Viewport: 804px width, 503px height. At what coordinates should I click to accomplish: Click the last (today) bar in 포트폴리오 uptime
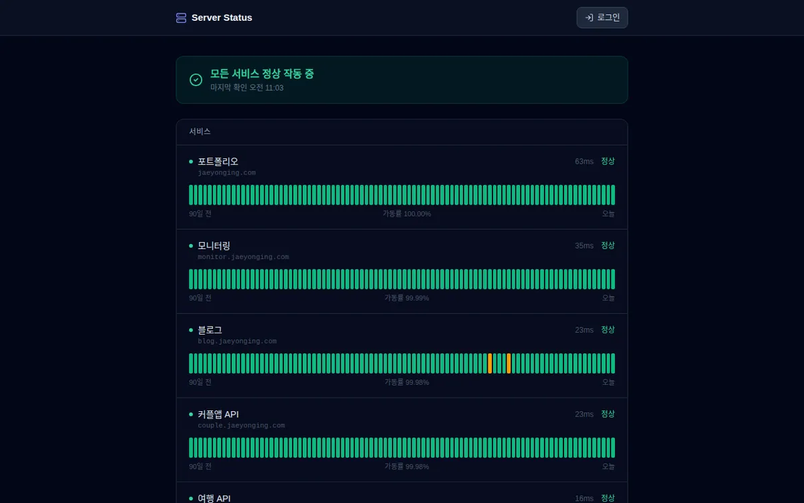click(x=613, y=195)
